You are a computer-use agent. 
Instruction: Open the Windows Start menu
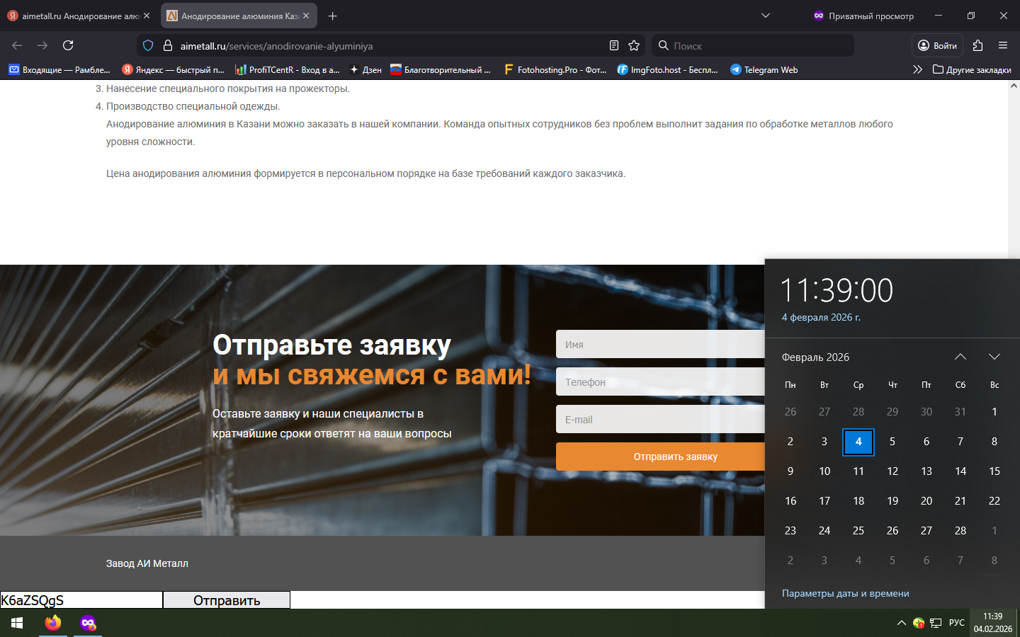point(17,623)
